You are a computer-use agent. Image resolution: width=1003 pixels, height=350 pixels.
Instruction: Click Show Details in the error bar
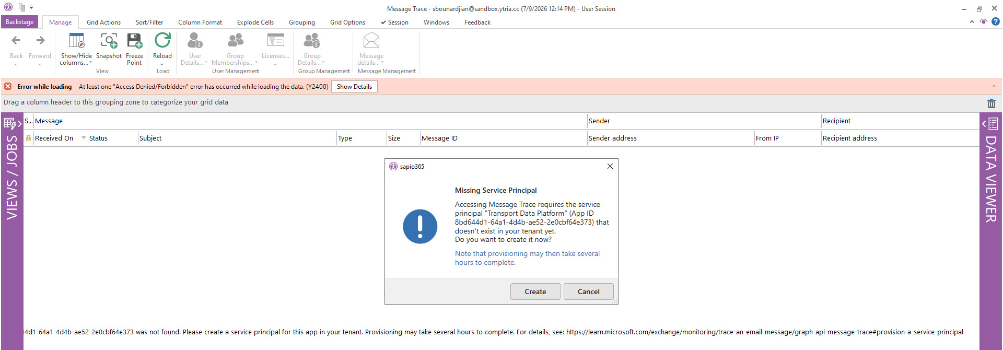click(x=354, y=87)
